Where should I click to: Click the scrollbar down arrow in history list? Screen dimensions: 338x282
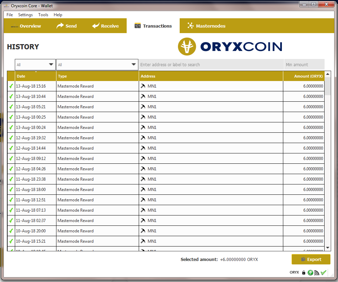[328, 248]
